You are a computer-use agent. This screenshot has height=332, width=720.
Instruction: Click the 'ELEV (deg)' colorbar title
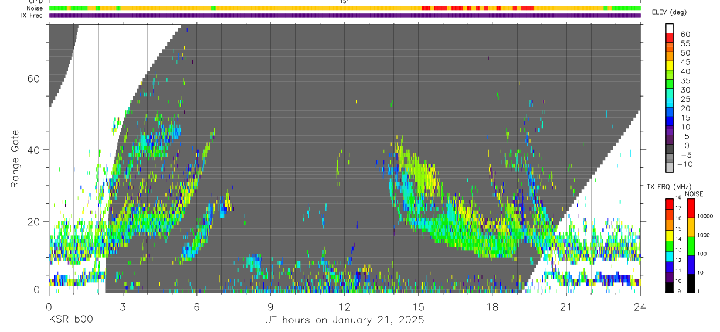click(668, 12)
